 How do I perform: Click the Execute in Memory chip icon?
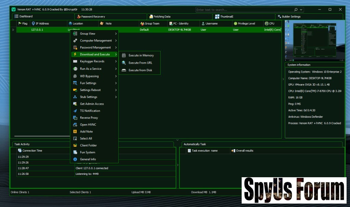tap(124, 55)
